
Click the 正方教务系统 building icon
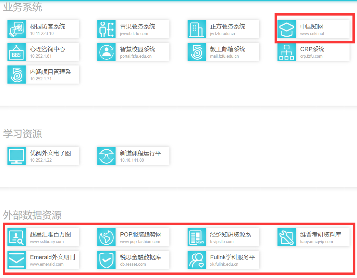[196, 29]
